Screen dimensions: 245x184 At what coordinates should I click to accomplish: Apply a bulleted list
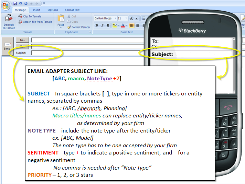point(143,19)
